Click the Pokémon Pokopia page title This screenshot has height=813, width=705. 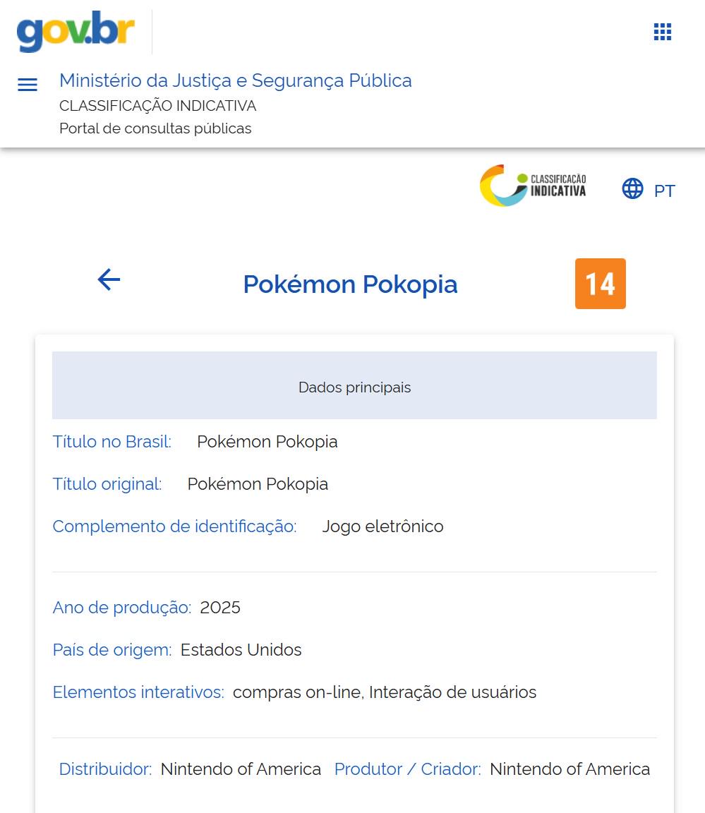tap(351, 284)
